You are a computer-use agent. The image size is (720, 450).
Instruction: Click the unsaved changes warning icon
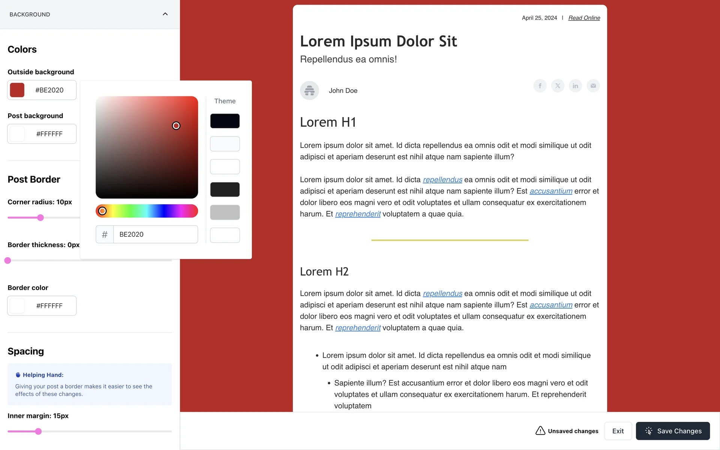pos(540,430)
